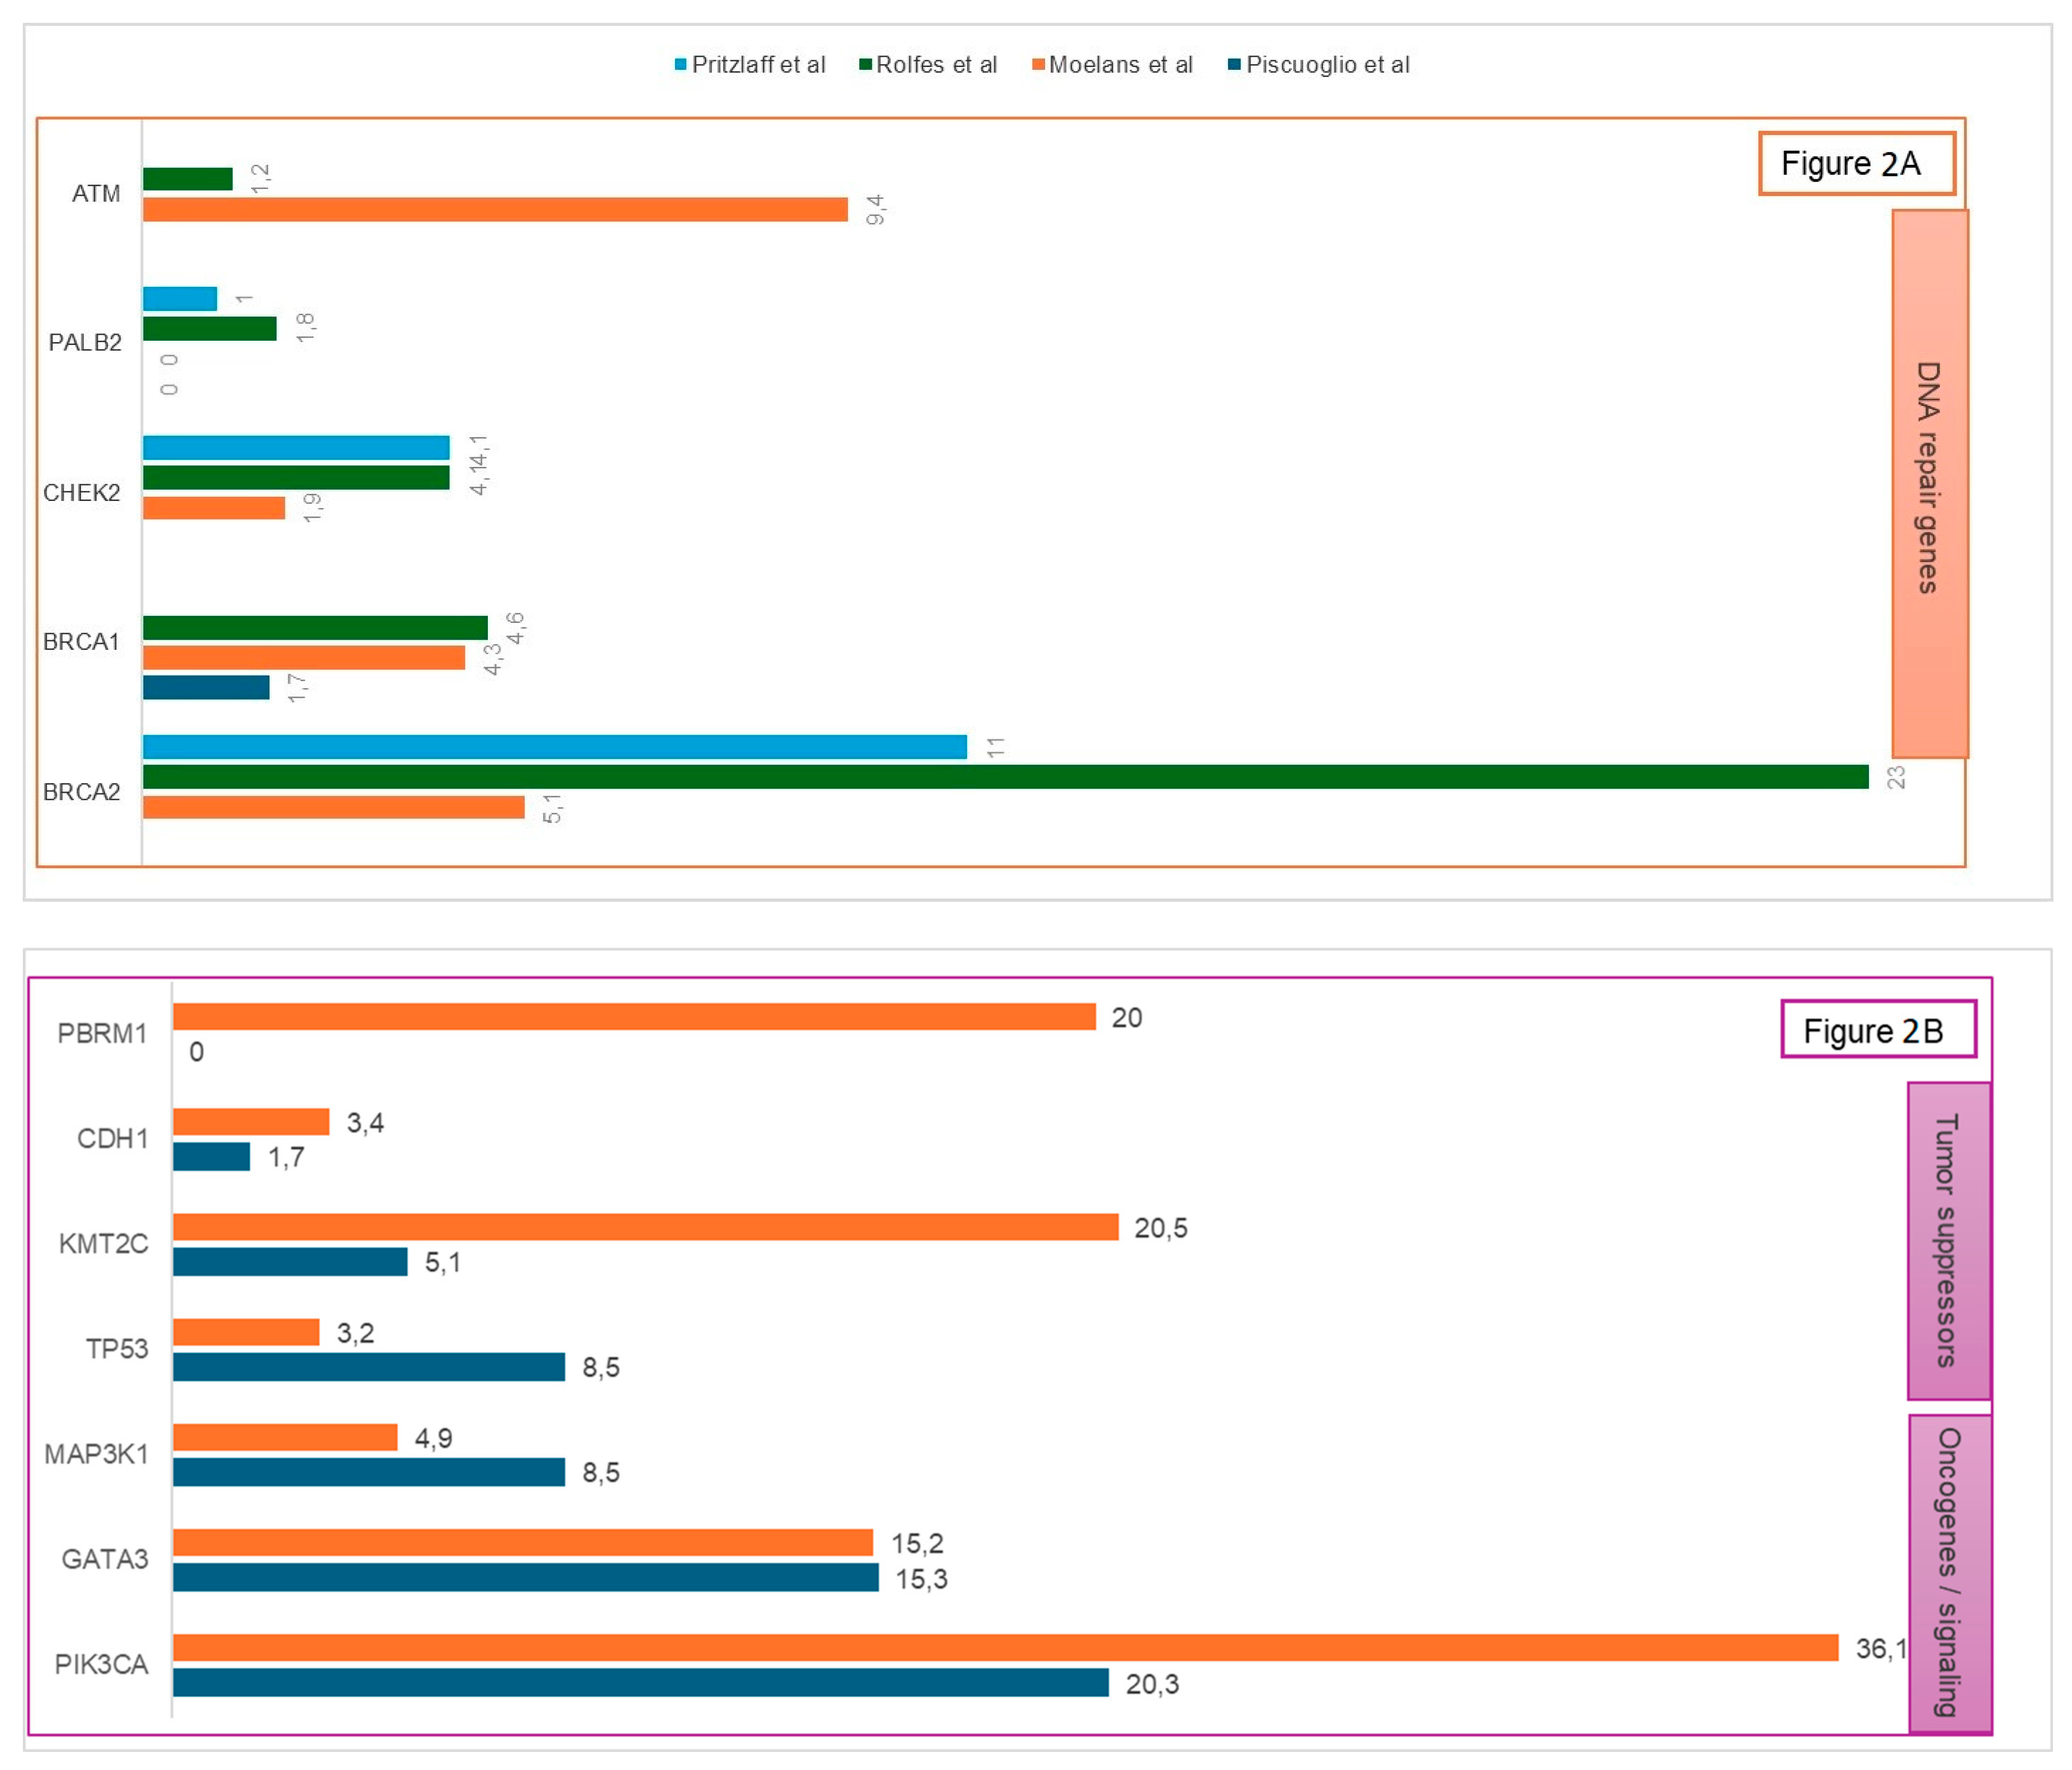This screenshot has height=1770, width=2072.
Task: Click the CHEK2 axis label
Action: [81, 493]
